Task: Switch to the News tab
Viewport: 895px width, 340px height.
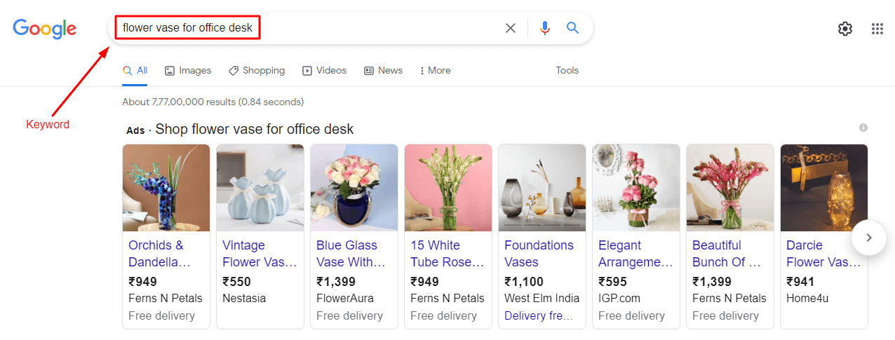Action: (384, 71)
